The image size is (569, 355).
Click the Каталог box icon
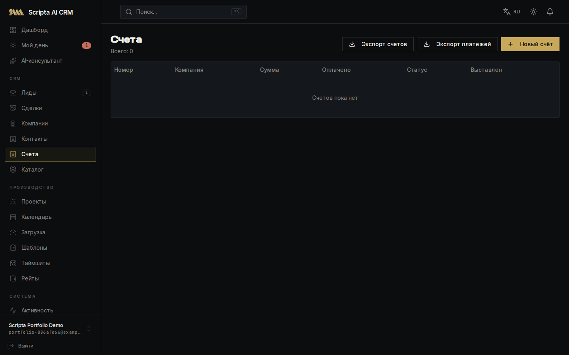coord(13,170)
